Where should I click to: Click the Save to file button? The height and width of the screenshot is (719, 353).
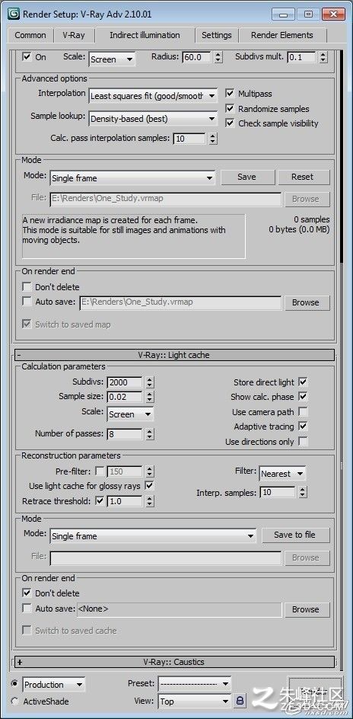295,535
